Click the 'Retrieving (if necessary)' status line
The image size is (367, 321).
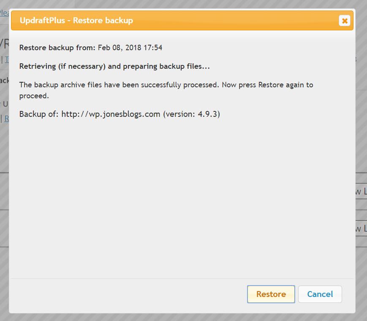coord(114,66)
